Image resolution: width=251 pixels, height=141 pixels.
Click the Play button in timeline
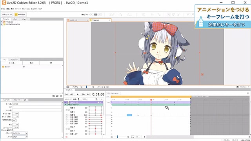click(78, 94)
